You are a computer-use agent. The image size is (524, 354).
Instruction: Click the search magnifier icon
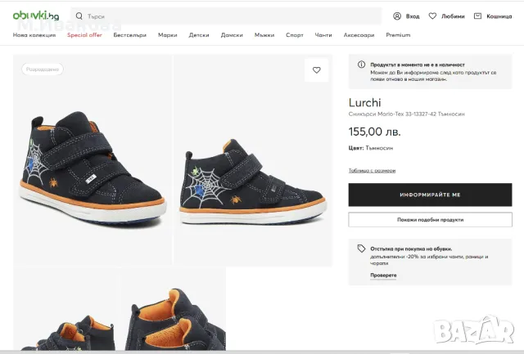click(x=79, y=16)
